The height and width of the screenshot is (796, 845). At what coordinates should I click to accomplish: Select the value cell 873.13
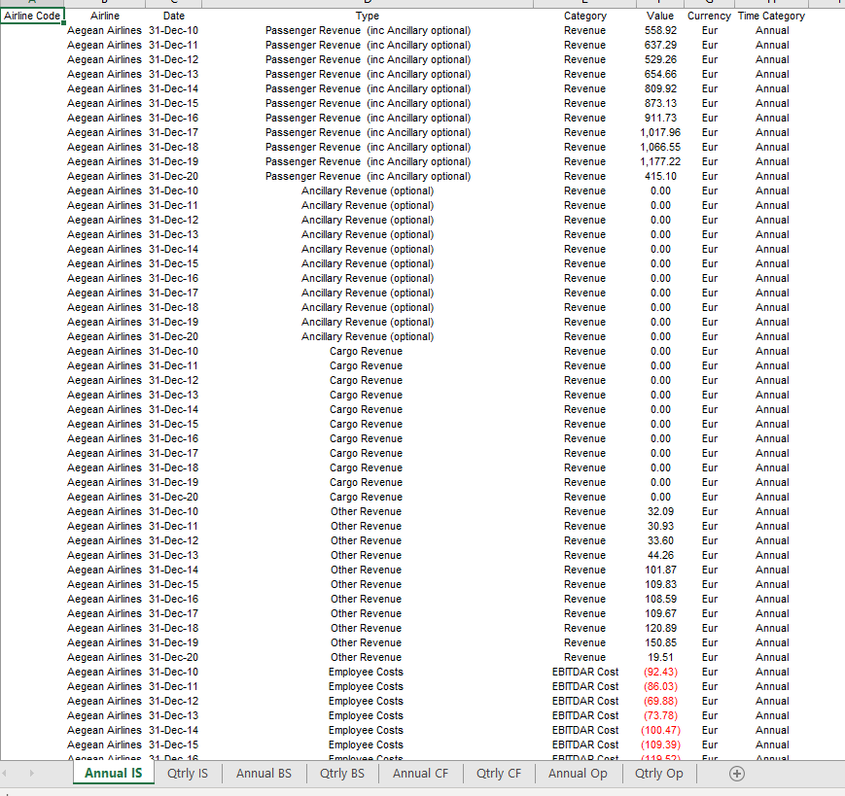660,103
